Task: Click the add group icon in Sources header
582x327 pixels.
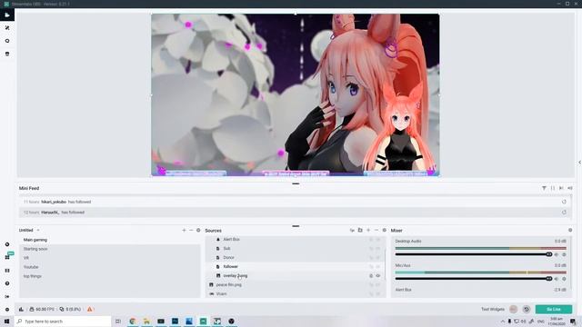Action: [352, 230]
